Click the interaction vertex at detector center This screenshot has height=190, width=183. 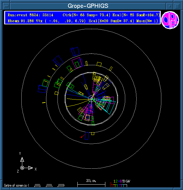pyautogui.click(x=91, y=98)
